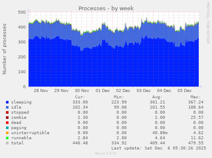Click sleeping minimum value 223.99
The height and width of the screenshot is (158, 212).
coord(119,102)
